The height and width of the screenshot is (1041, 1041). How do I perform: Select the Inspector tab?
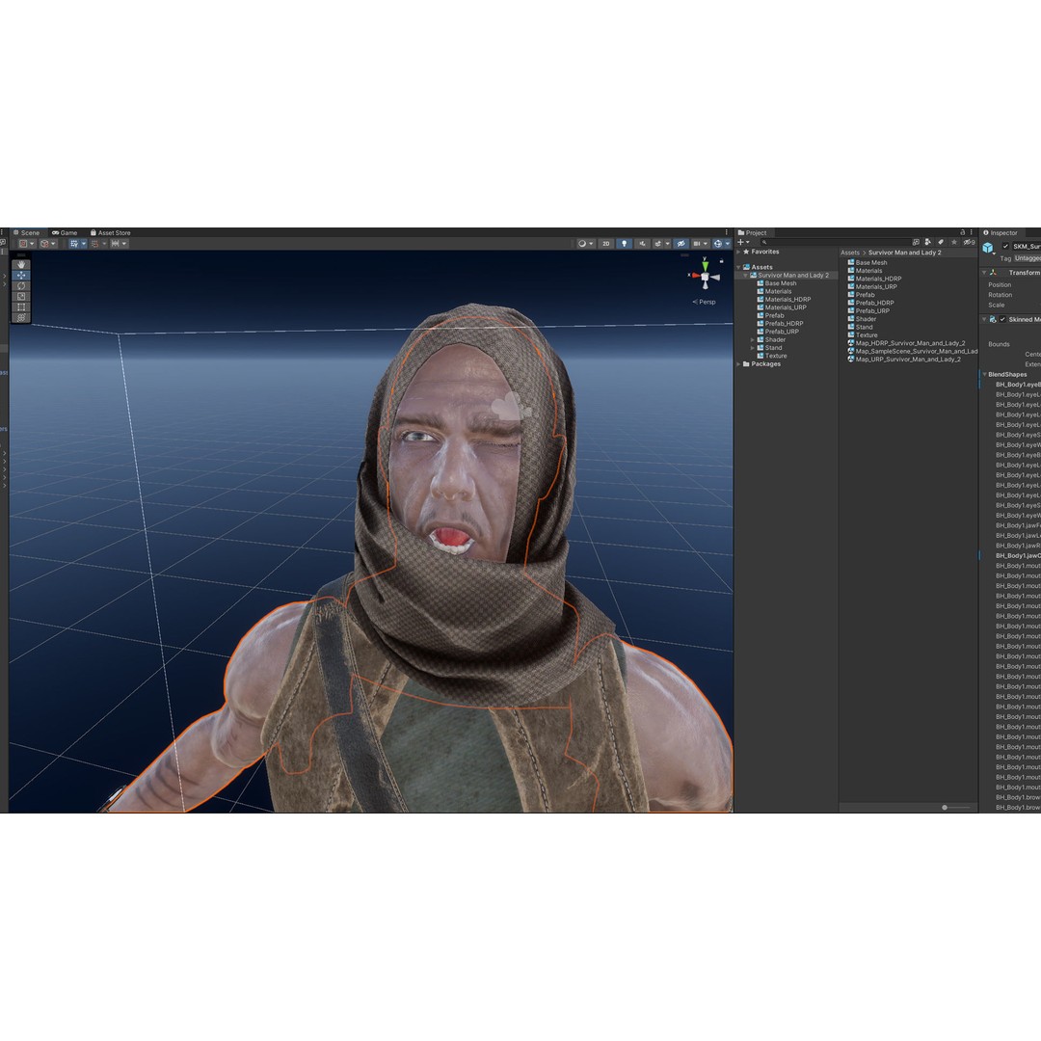1000,232
